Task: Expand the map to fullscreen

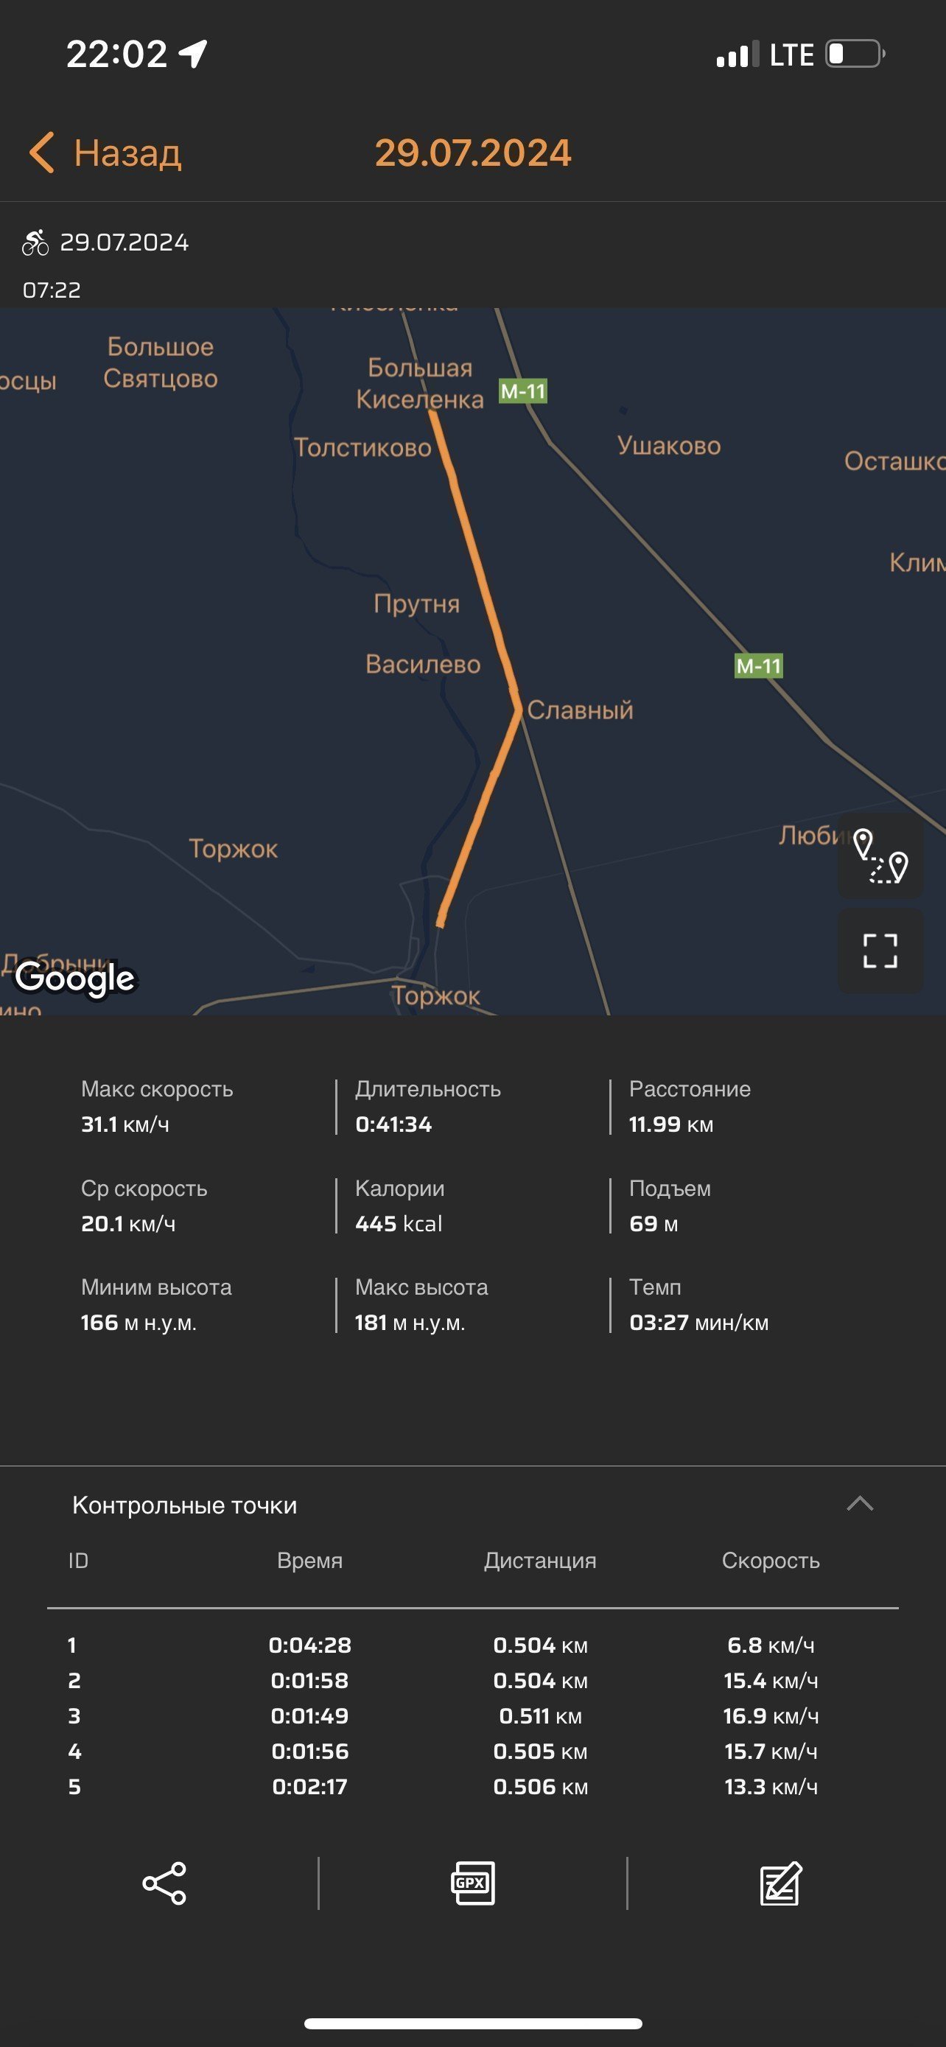Action: click(x=880, y=951)
